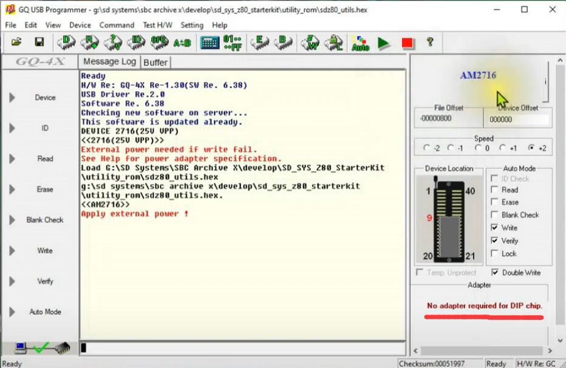The image size is (566, 368).
Task: Switch to the Message Log tab
Action: [x=109, y=62]
